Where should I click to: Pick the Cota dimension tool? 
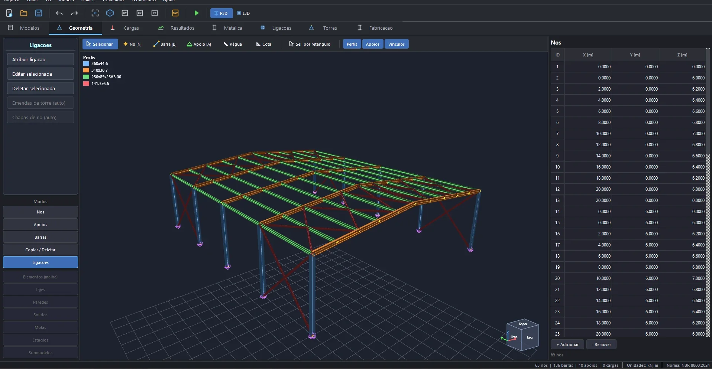tap(264, 44)
